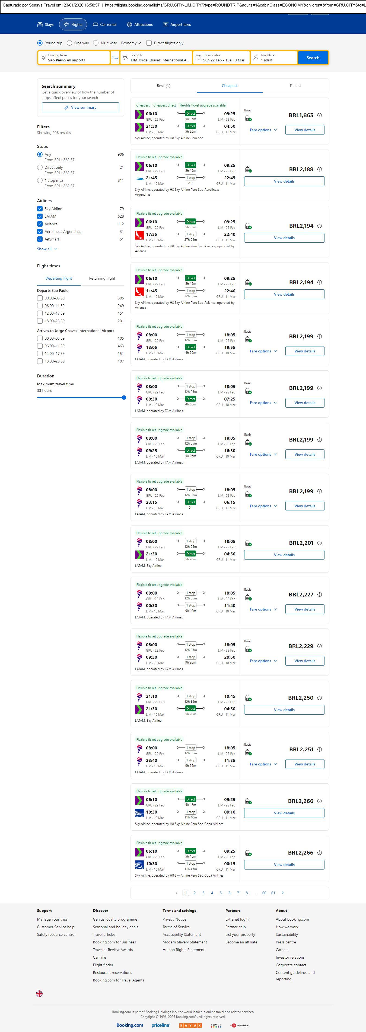Select the One way radio button
Image resolution: width=366 pixels, height=1032 pixels.
[x=70, y=43]
